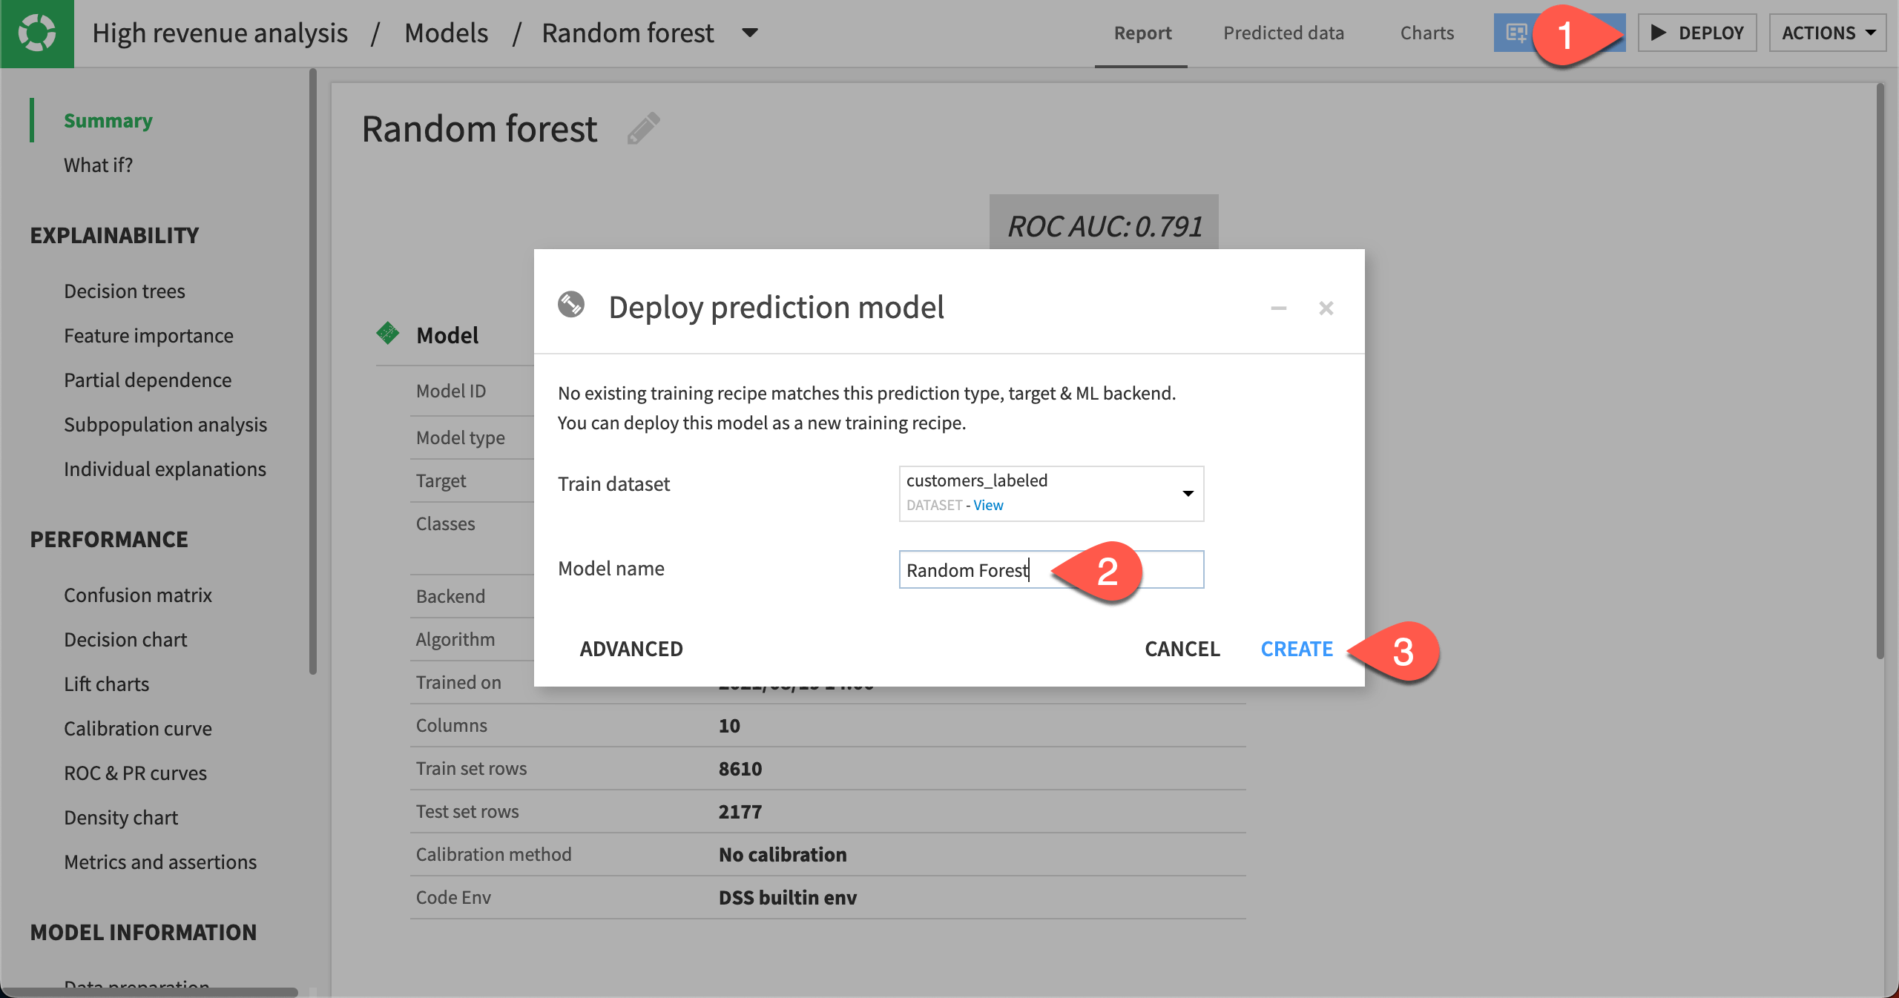Image resolution: width=1899 pixels, height=998 pixels.
Task: Click the Dataiku logo in the top-left corner
Action: pos(37,33)
